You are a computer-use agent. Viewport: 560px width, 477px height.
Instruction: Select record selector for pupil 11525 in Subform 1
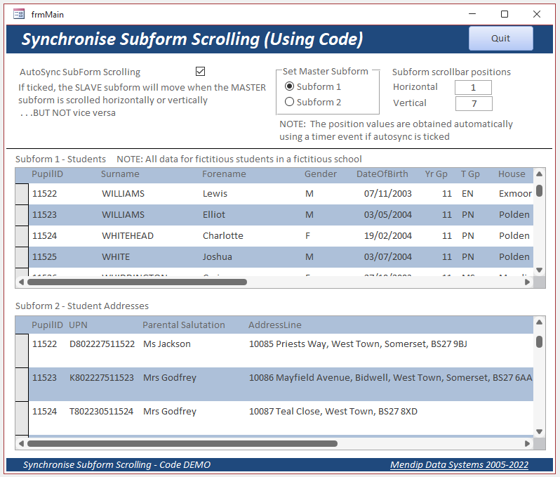[22, 257]
